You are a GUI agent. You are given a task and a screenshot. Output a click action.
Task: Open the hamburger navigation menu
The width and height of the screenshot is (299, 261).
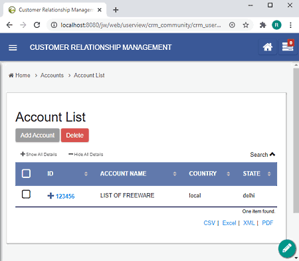point(13,47)
